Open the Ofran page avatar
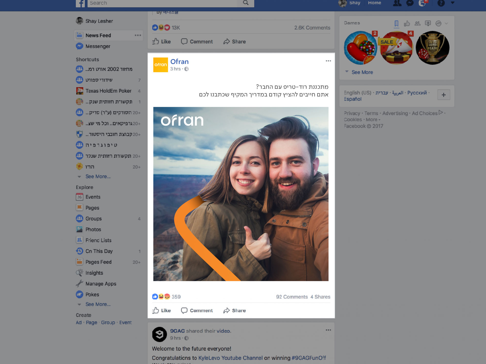The height and width of the screenshot is (364, 486). [160, 65]
